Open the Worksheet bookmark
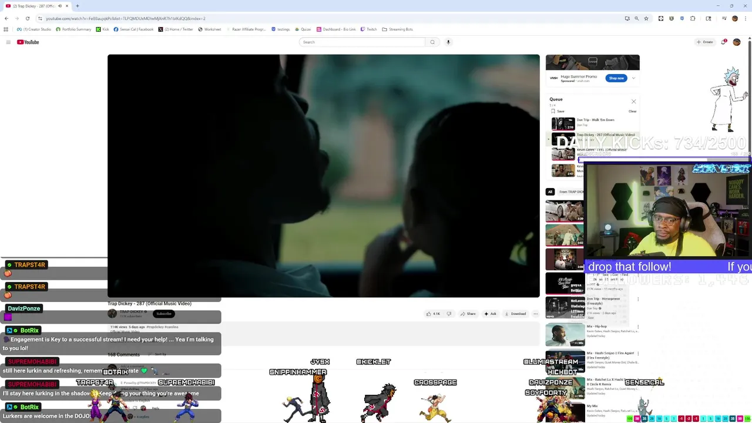The width and height of the screenshot is (752, 423). tap(210, 29)
